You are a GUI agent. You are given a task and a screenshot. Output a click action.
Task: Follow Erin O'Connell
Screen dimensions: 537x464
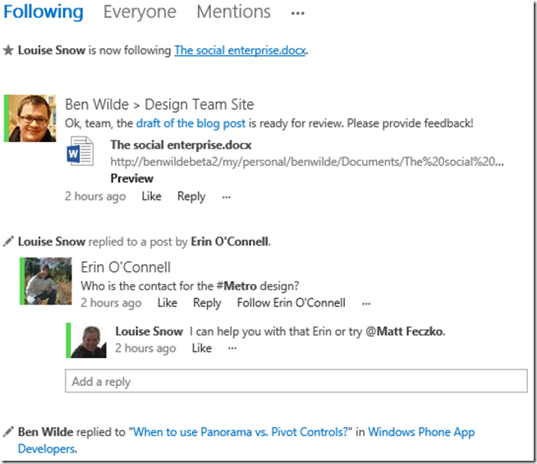291,303
